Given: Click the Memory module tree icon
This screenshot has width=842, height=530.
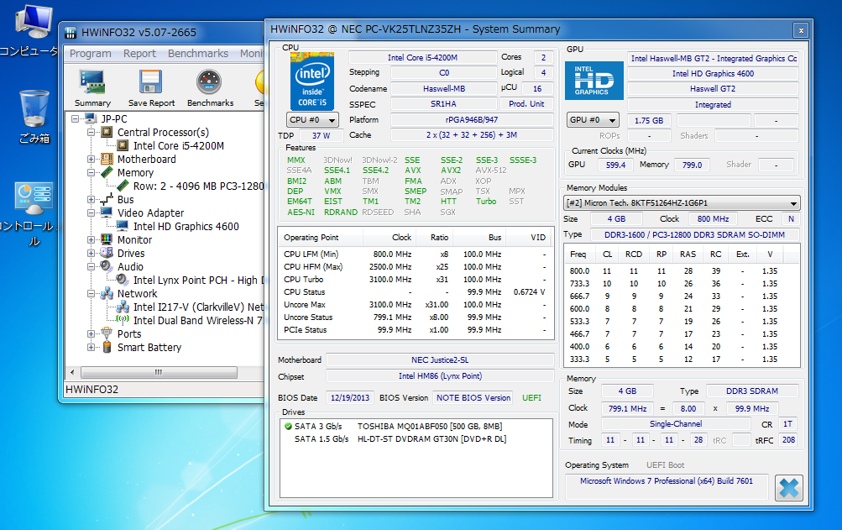Looking at the screenshot, I should tap(107, 172).
